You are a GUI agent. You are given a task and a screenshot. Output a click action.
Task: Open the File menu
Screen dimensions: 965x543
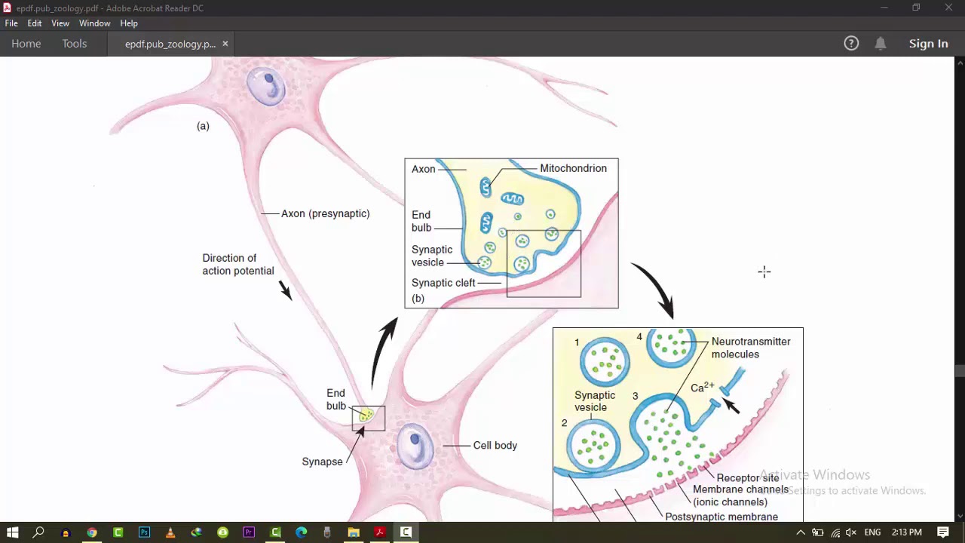click(x=11, y=23)
